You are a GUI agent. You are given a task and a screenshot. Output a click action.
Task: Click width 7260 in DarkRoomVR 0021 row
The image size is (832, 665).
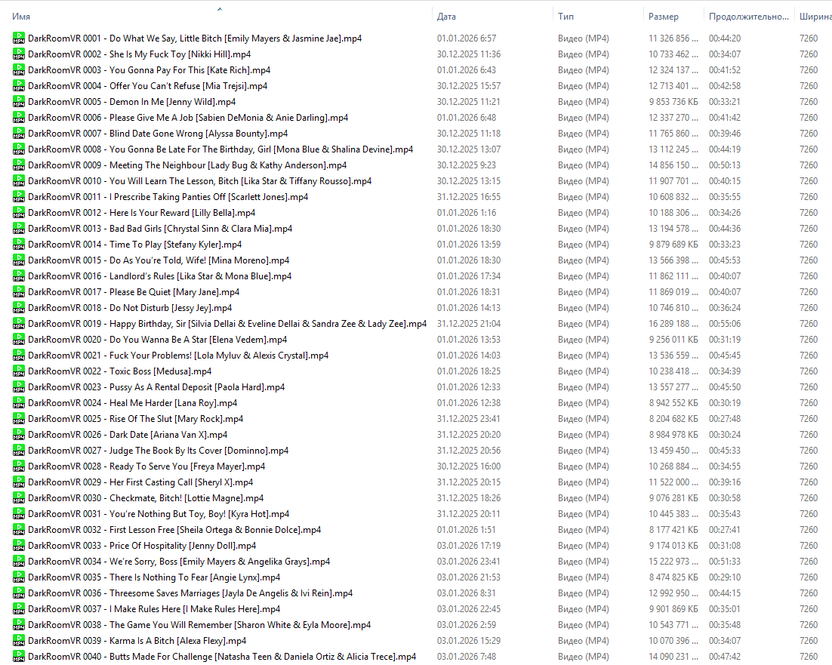click(x=809, y=356)
